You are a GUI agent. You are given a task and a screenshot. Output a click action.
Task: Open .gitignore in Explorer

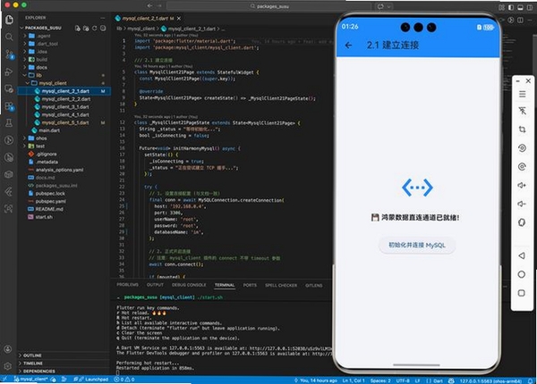47,154
